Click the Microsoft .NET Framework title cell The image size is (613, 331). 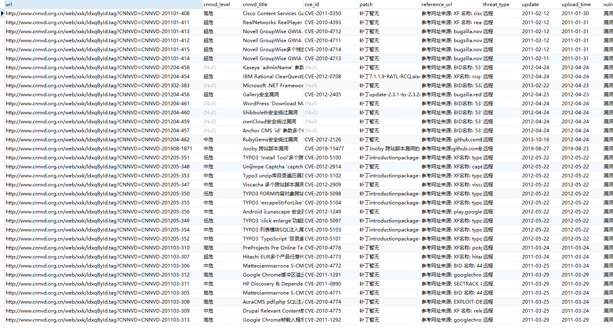tap(273, 86)
